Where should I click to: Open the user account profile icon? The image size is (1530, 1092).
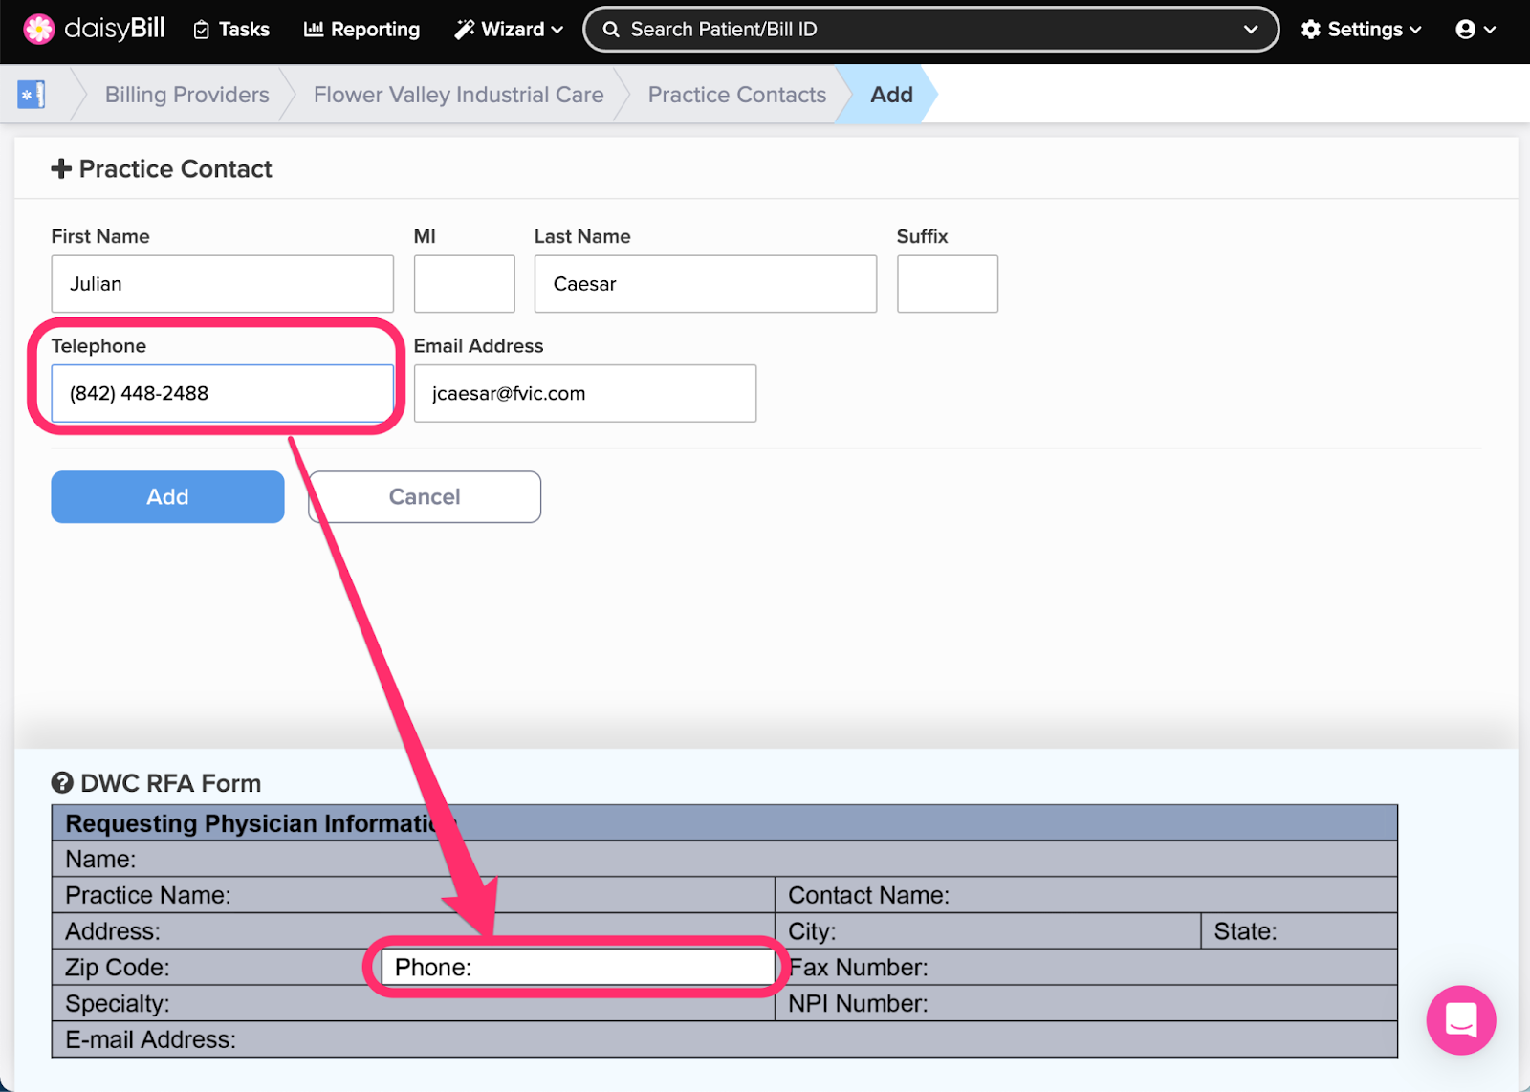pyautogui.click(x=1475, y=30)
